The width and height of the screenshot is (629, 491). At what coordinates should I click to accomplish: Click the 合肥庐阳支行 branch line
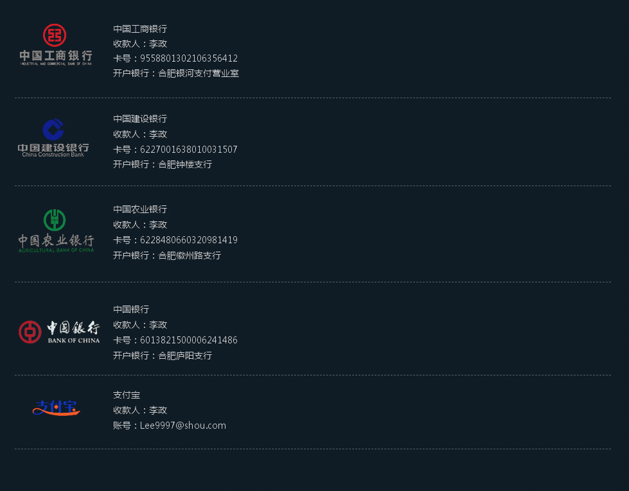point(163,356)
